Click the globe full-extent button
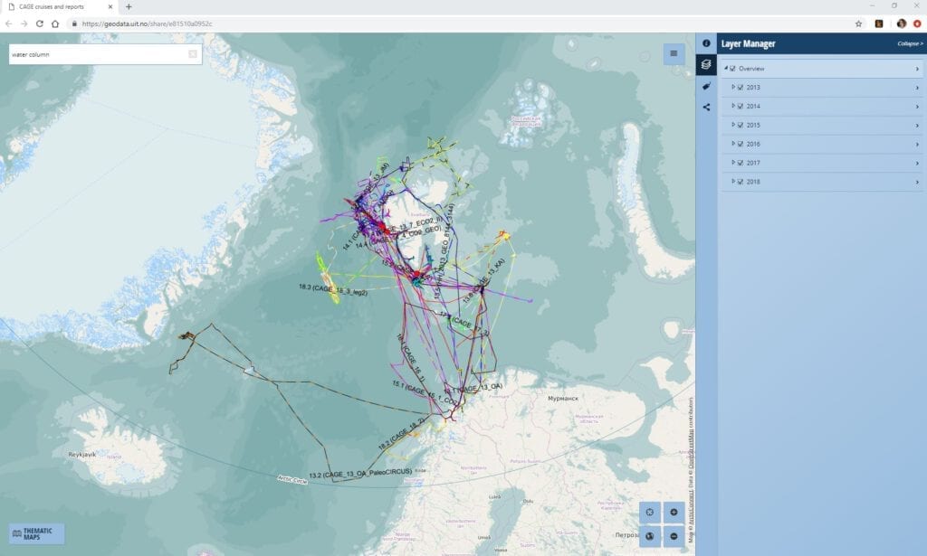Image resolution: width=927 pixels, height=556 pixels. [x=649, y=536]
